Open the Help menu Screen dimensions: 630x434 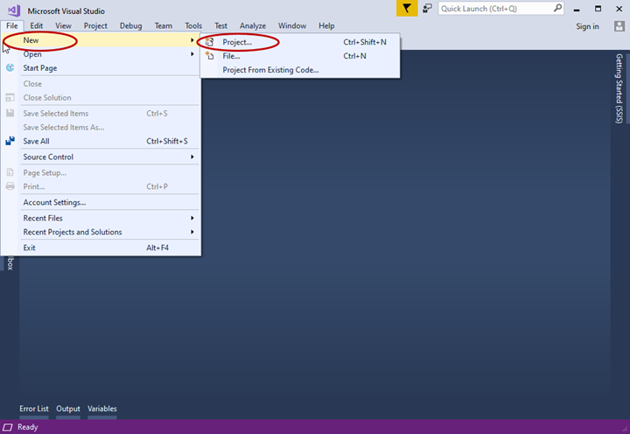tap(326, 25)
